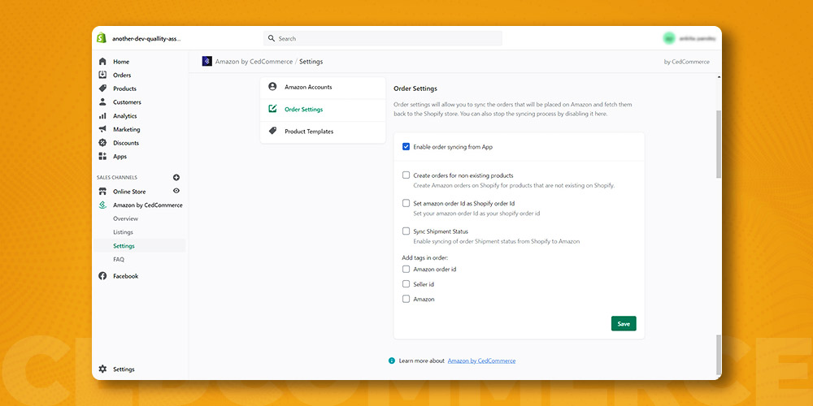The width and height of the screenshot is (813, 406).
Task: Click the info icon near Learn more
Action: 392,361
